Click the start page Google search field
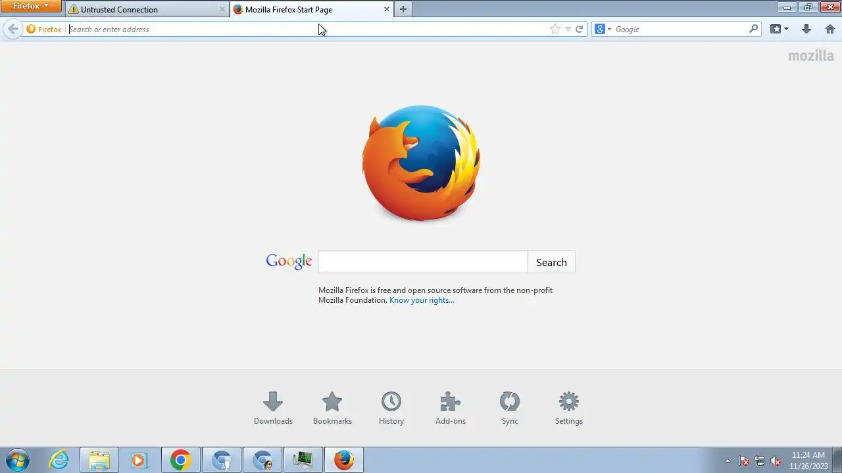 423,261
